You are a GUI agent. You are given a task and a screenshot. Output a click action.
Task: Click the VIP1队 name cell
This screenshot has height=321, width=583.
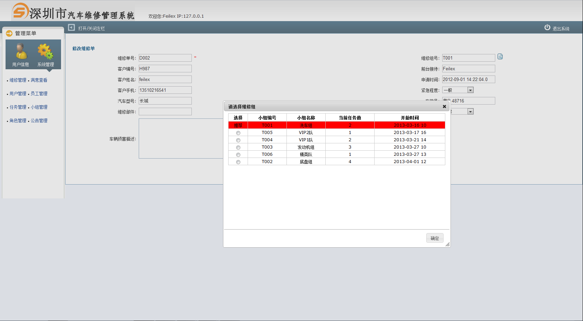coord(306,140)
